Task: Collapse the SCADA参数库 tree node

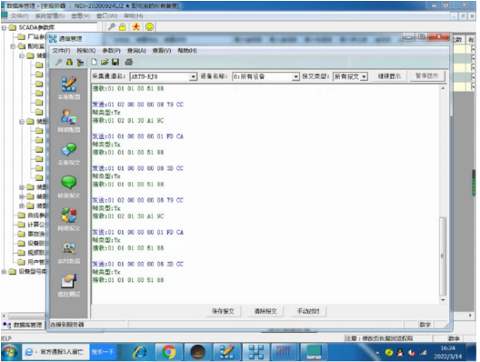Action: 4,28
